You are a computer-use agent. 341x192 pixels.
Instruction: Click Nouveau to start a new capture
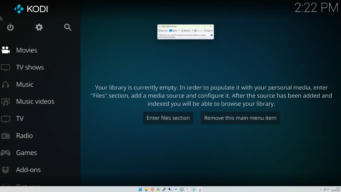[x=163, y=31]
